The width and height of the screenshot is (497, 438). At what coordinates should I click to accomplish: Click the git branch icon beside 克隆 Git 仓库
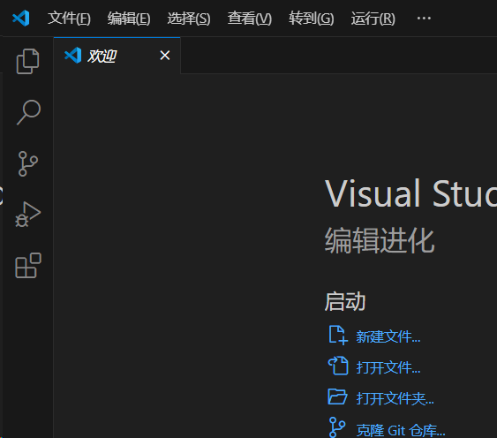pyautogui.click(x=337, y=427)
